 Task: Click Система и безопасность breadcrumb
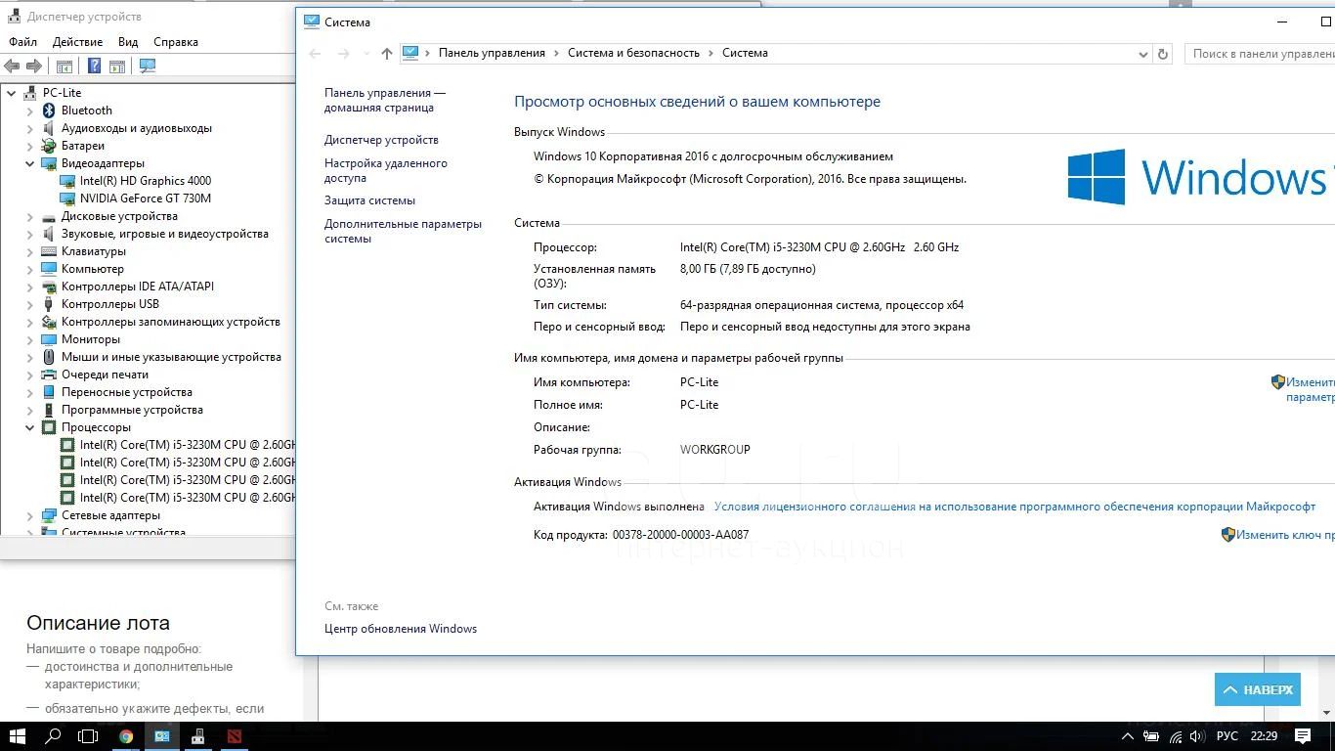(x=633, y=53)
